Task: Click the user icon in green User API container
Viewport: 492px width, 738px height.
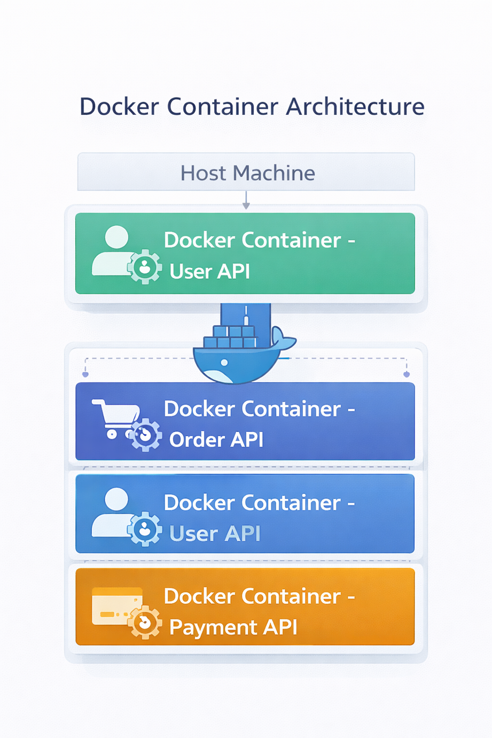Action: [x=127, y=254]
